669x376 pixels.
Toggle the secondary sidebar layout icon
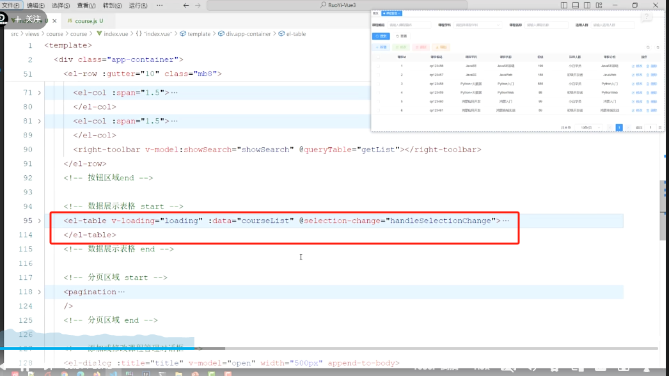pos(587,5)
